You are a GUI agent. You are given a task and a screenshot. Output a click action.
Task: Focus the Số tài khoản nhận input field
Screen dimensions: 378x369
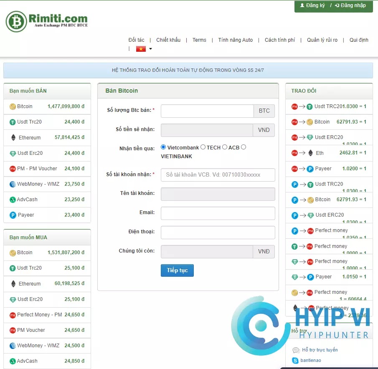pyautogui.click(x=218, y=174)
